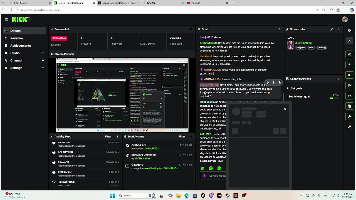The height and width of the screenshot is (200, 356).
Task: Open TikTok from the Windows taskbar
Action: click(203, 196)
